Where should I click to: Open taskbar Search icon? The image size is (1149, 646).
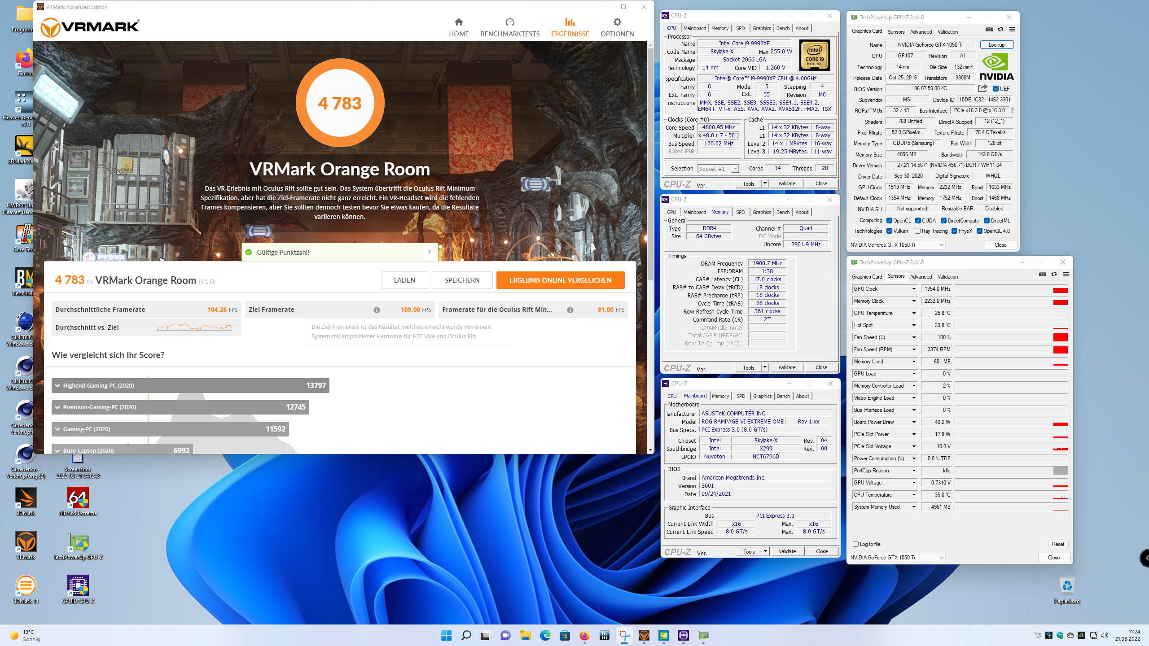coord(466,635)
